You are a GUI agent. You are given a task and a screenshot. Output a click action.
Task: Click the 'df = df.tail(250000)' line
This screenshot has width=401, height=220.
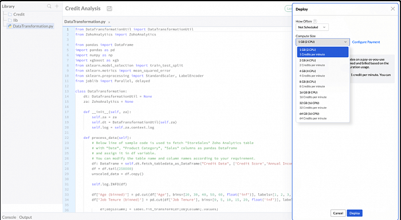pyautogui.click(x=112, y=169)
